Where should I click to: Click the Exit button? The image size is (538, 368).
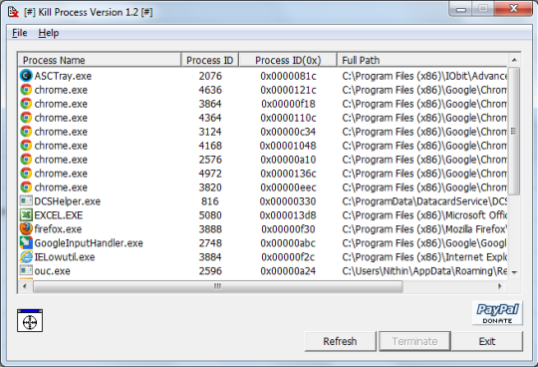coord(487,341)
